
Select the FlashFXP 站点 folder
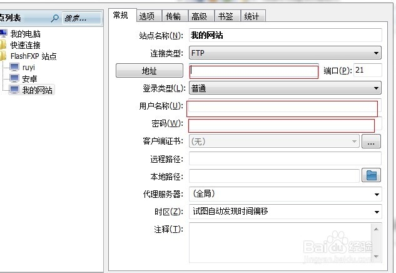point(34,56)
